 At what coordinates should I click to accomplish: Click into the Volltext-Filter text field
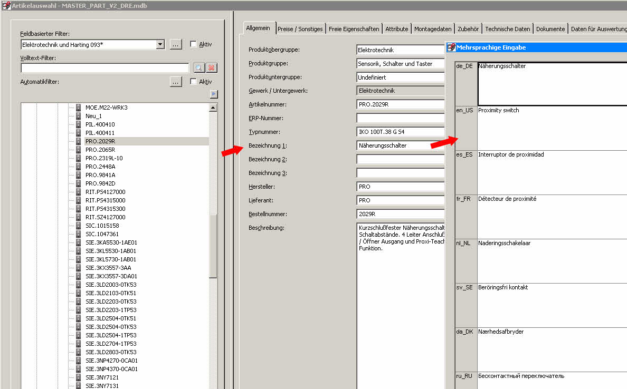[104, 68]
